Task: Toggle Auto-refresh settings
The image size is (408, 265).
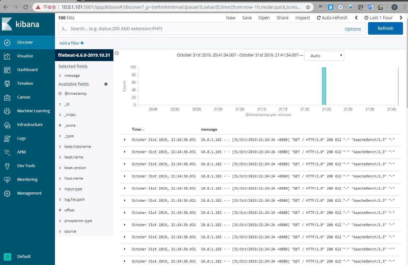Action: tap(332, 18)
